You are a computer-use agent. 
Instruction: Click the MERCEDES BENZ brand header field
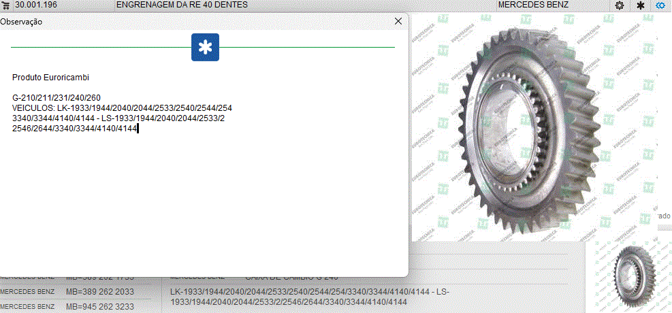click(x=532, y=5)
